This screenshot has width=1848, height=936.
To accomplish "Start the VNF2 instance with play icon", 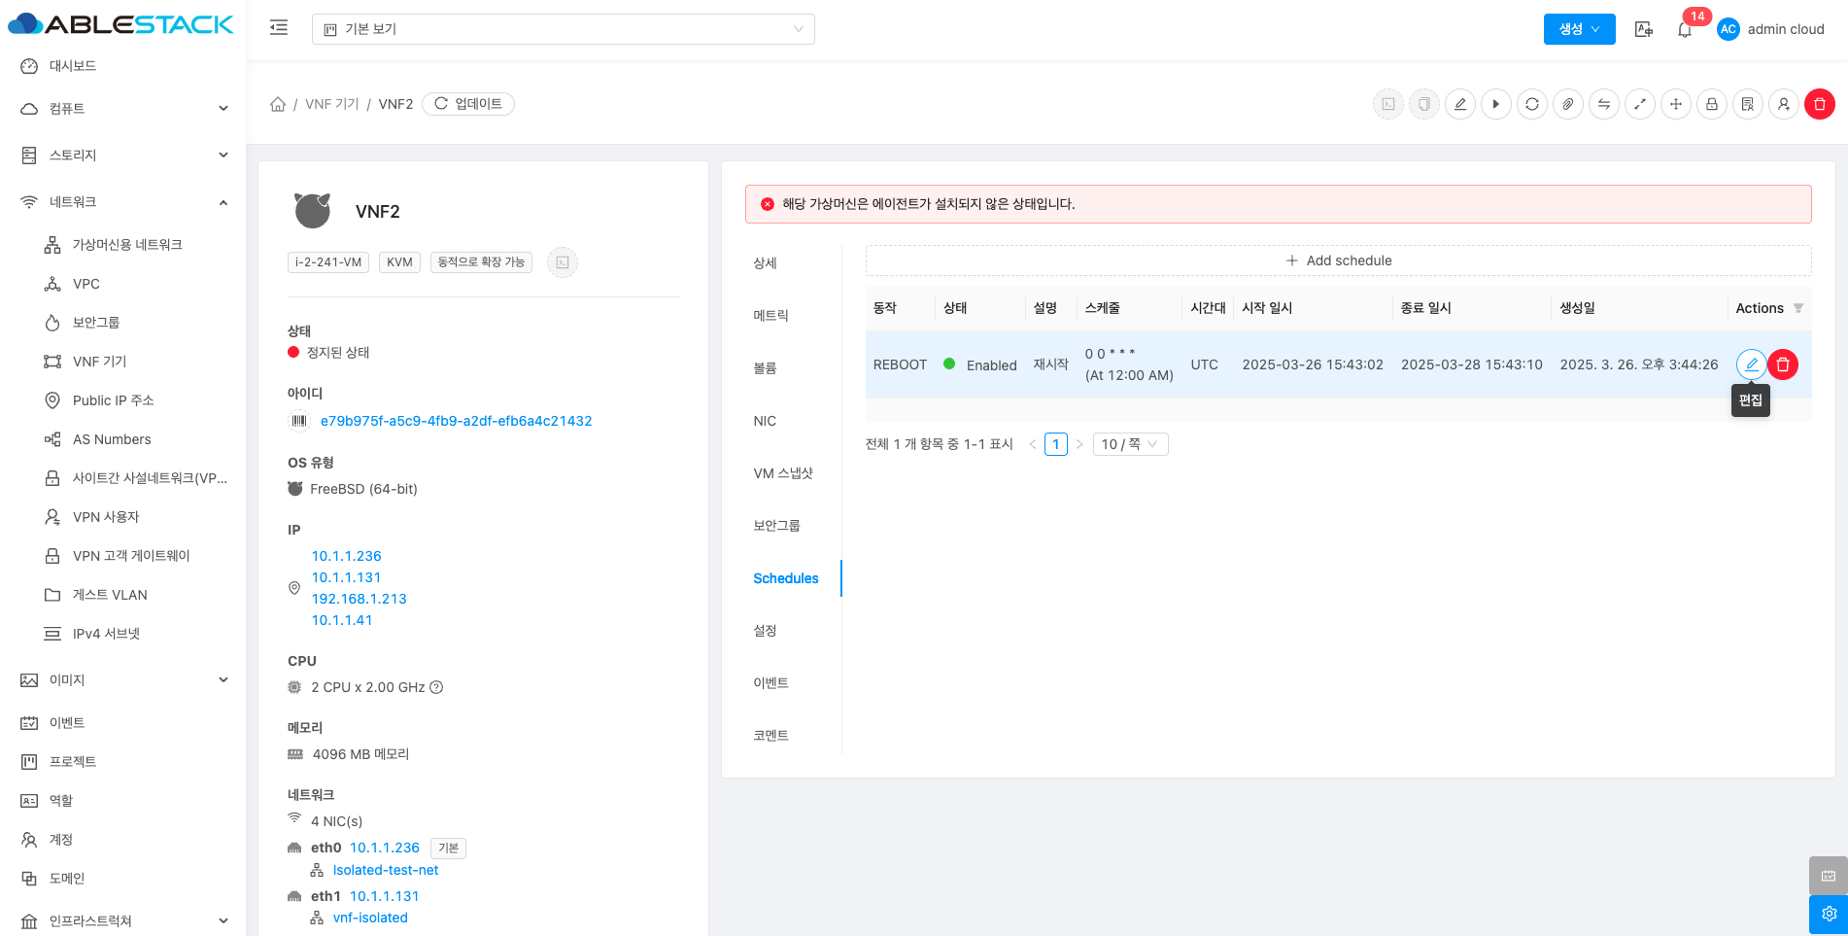I will click(1496, 104).
